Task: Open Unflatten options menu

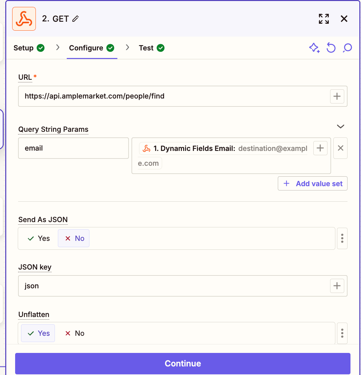Action: click(342, 333)
